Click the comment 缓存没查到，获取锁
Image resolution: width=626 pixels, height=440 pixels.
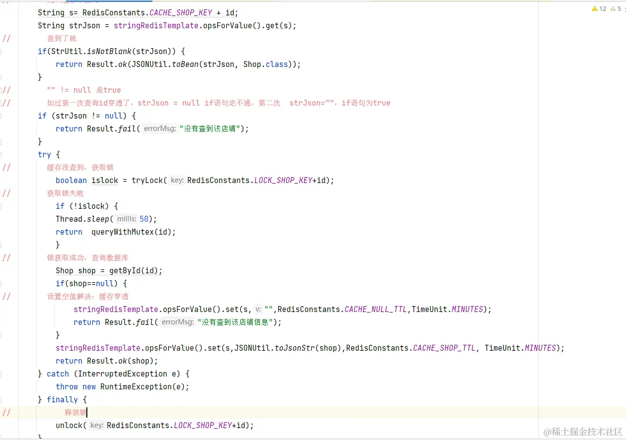[80, 167]
